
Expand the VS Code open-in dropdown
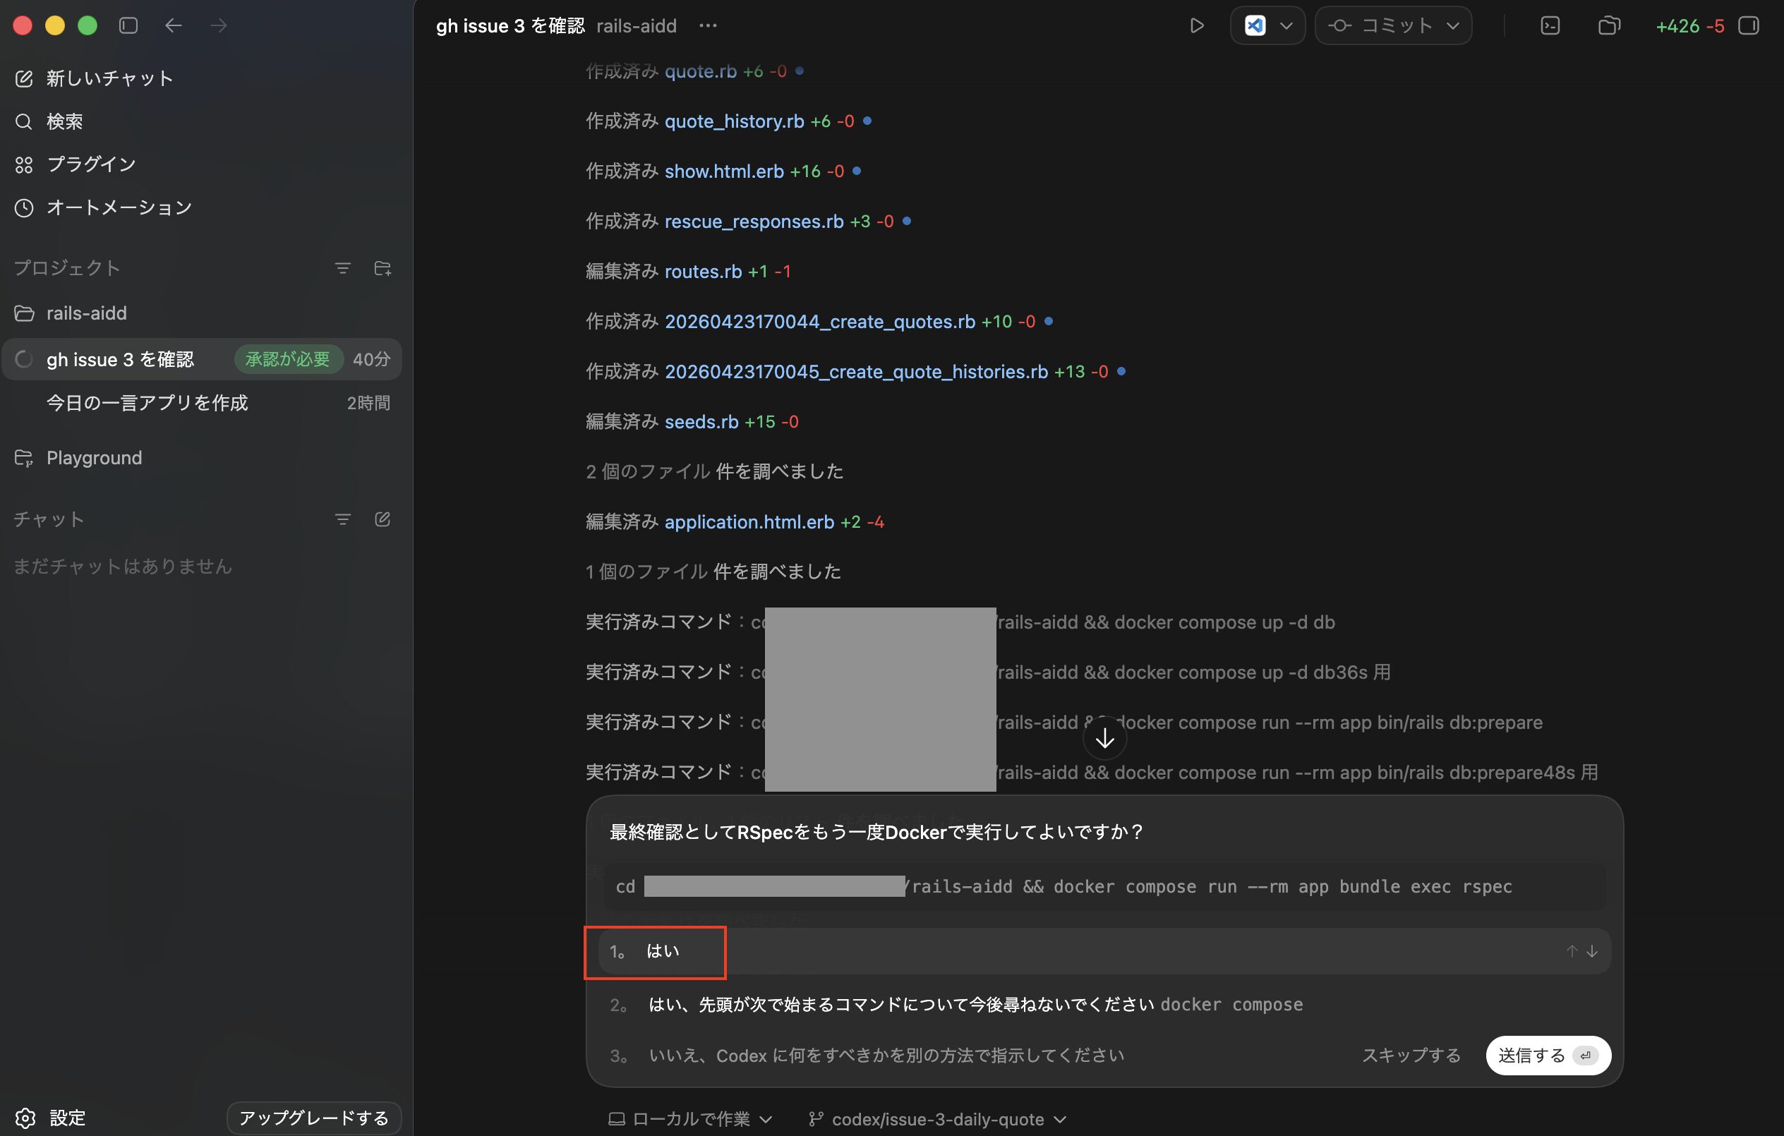(1286, 26)
